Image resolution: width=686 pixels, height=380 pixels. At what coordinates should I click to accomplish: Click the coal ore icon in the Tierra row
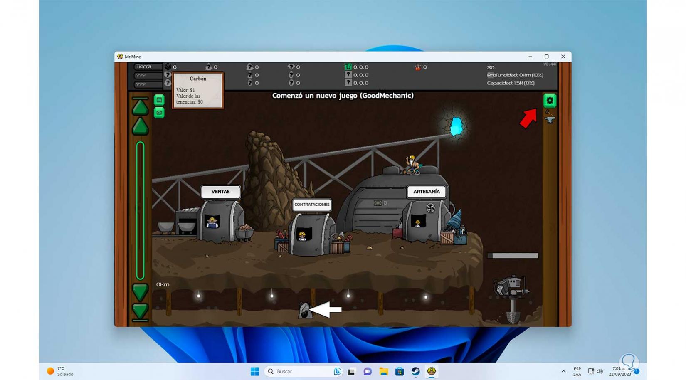tap(168, 67)
